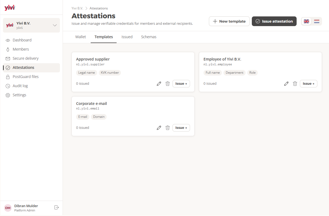This screenshot has width=329, height=216.
Task: Click the Full name attribute tag
Action: (x=213, y=73)
